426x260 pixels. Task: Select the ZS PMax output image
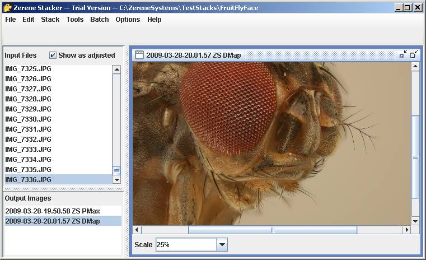pos(53,211)
